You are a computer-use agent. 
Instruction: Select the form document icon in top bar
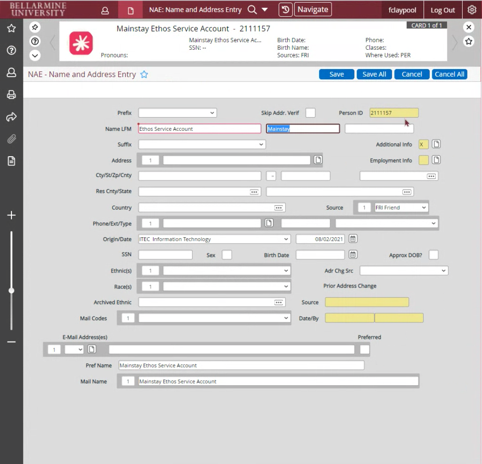coord(131,11)
